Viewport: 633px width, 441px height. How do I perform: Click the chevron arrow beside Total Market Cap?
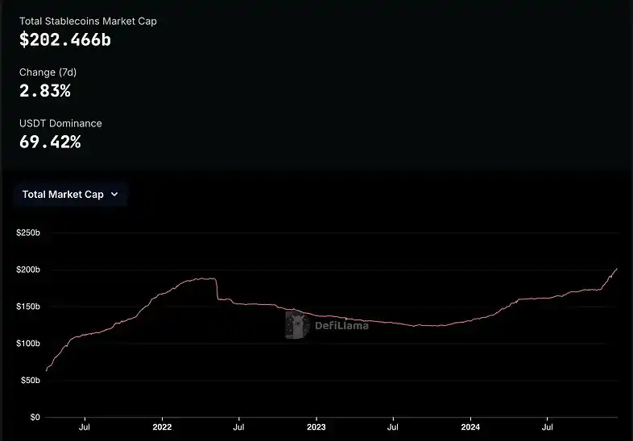click(x=114, y=194)
